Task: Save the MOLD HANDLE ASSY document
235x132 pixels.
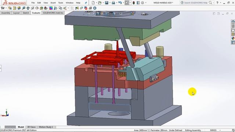Action: pos(106,3)
